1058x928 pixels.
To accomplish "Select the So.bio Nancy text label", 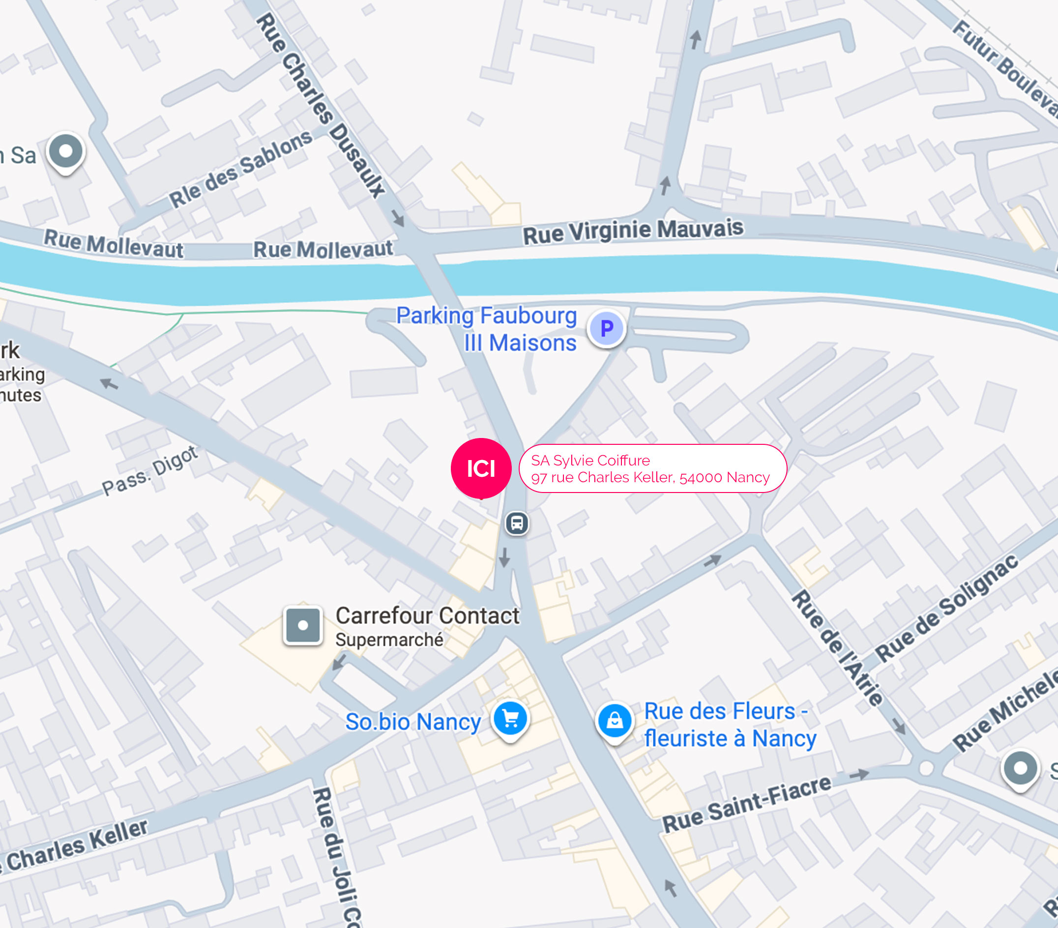I will click(x=413, y=722).
